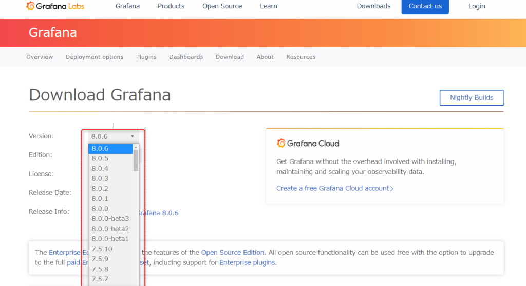Select version 8.0.6 in the list
Screen dimensions: 526x286
[x=110, y=148]
